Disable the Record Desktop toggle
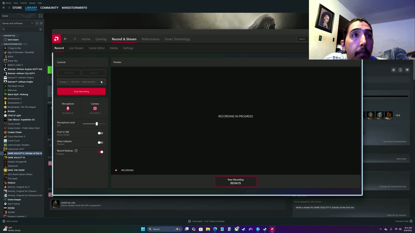Screen dimensions: 415x233 point(101,152)
